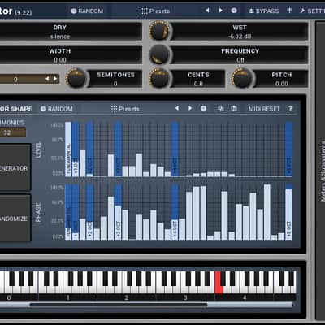Open the GENERATOR button

click(15, 167)
